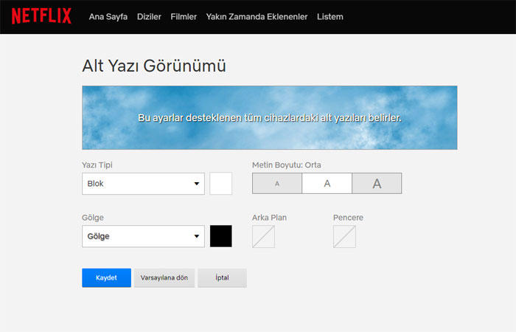Open the white font color swatch
516x332 pixels.
coord(221,184)
